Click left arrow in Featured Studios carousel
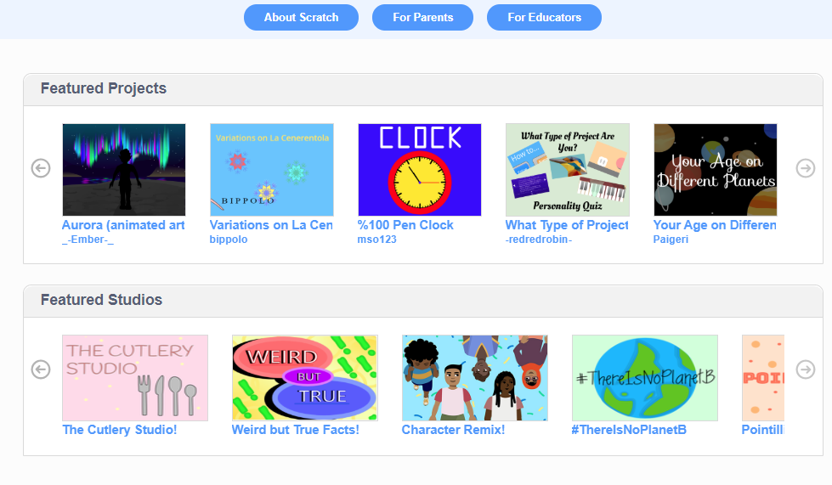The image size is (832, 485). click(41, 369)
